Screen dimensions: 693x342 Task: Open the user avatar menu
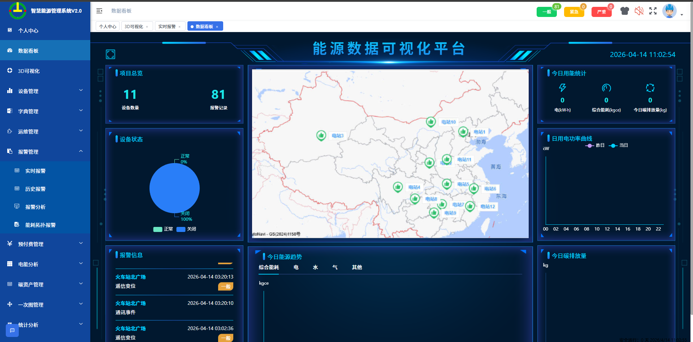point(670,11)
